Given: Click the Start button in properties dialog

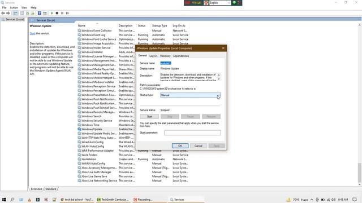Looking at the screenshot, I should (149, 117).
